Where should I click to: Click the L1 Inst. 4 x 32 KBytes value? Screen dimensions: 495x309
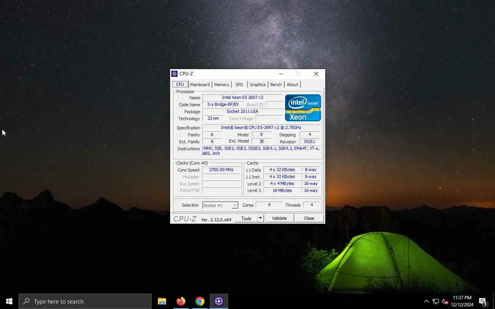(282, 177)
